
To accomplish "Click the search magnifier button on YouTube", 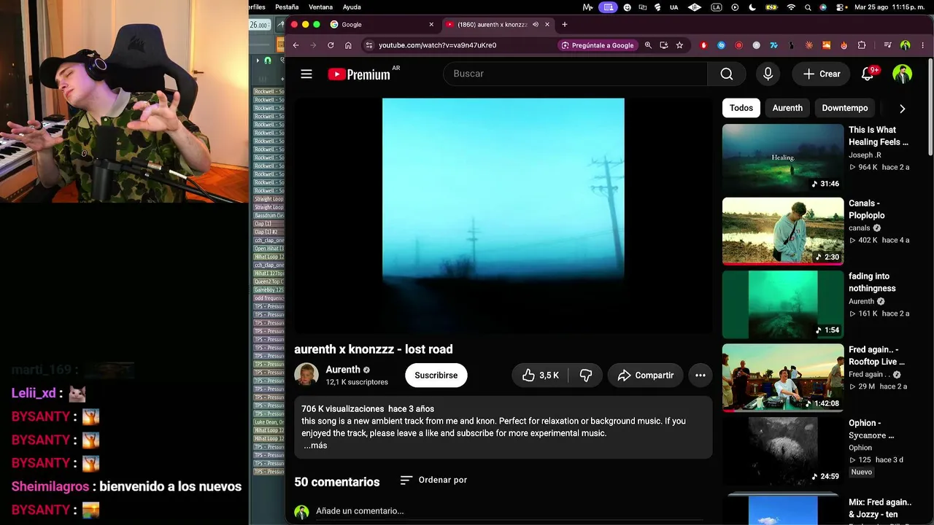I will point(727,74).
